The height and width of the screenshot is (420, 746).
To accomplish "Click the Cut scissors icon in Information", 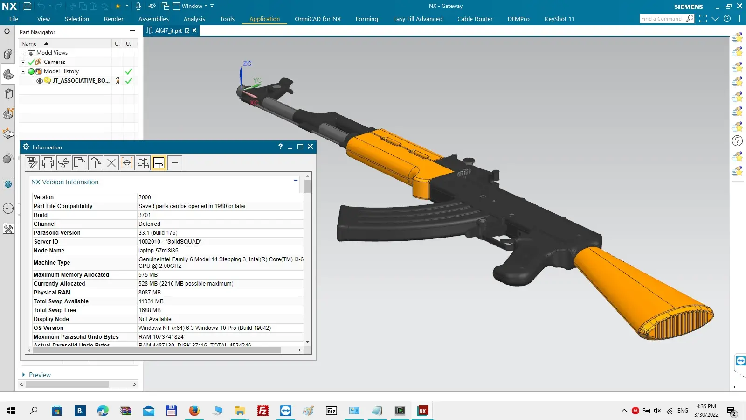I will click(x=64, y=163).
